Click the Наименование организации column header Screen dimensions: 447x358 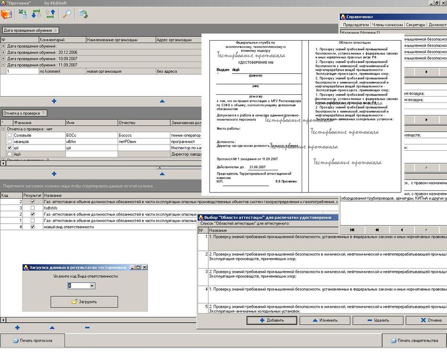click(x=120, y=40)
